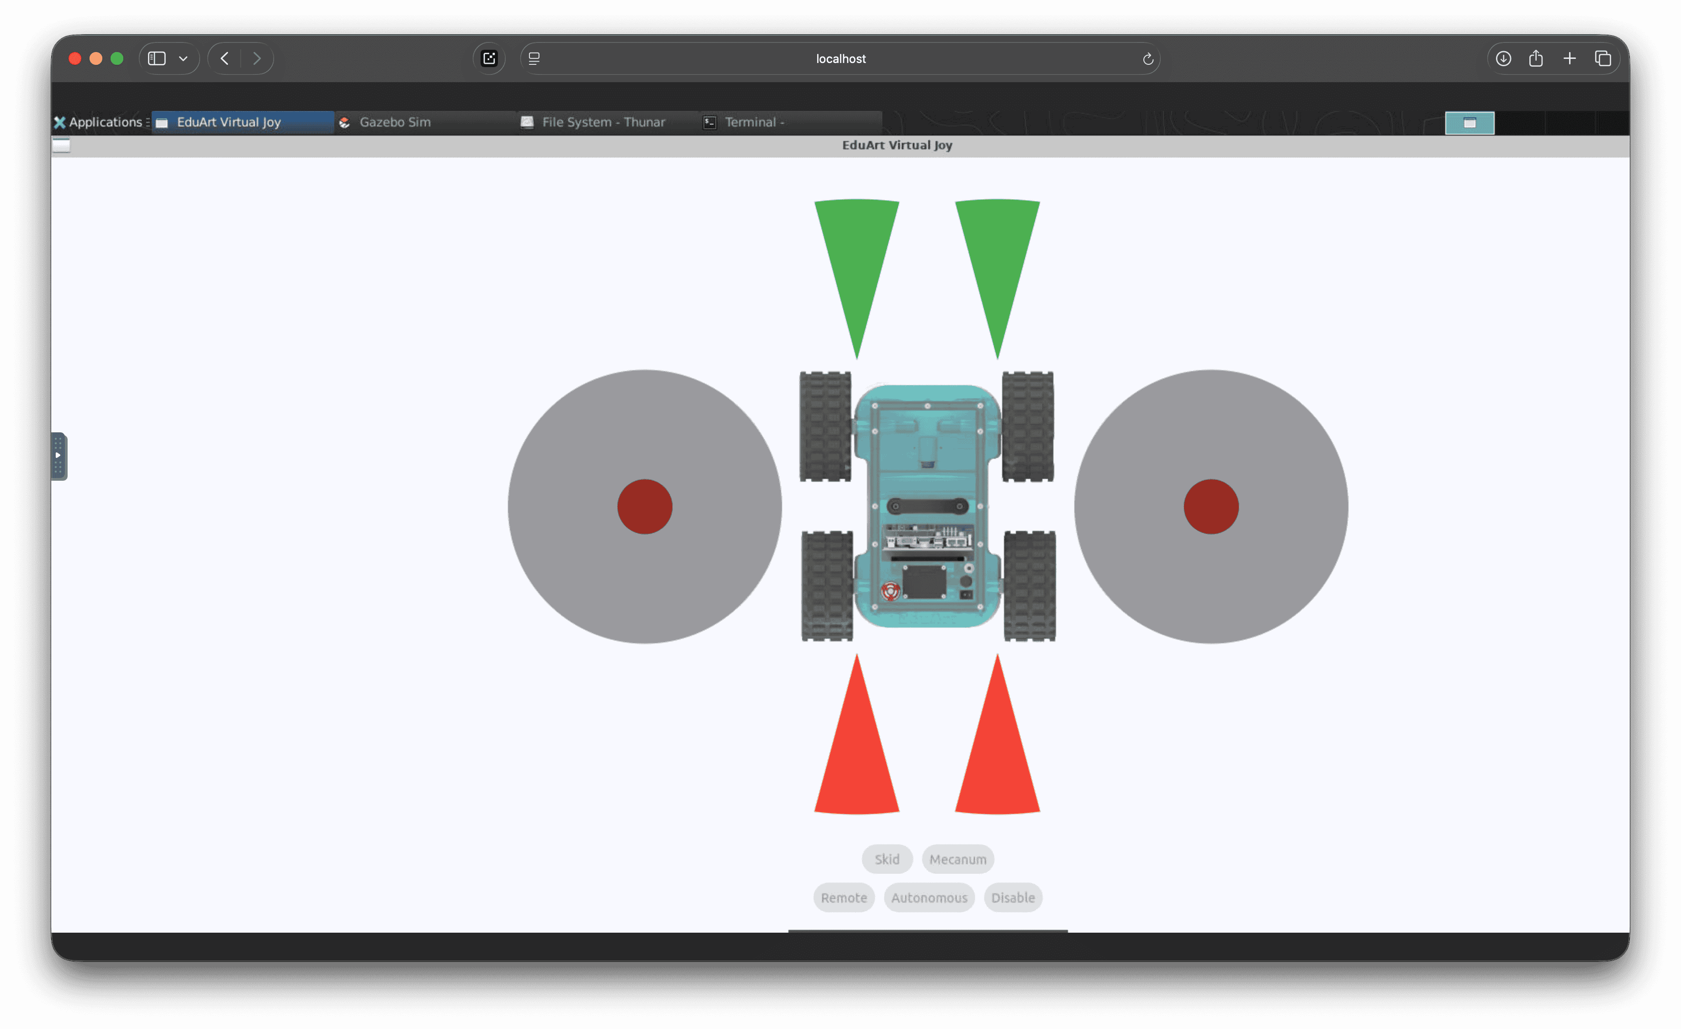The width and height of the screenshot is (1681, 1029).
Task: Click the localhost address bar
Action: (840, 58)
